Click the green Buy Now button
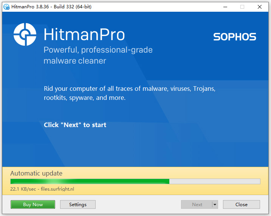The image size is (271, 216). pos(33,204)
